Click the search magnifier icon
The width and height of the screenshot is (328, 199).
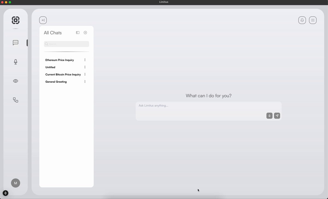[x=46, y=44]
